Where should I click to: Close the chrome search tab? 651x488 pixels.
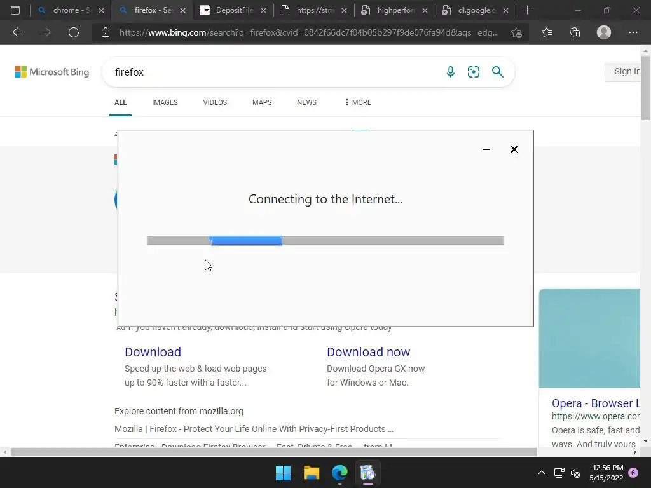(101, 10)
